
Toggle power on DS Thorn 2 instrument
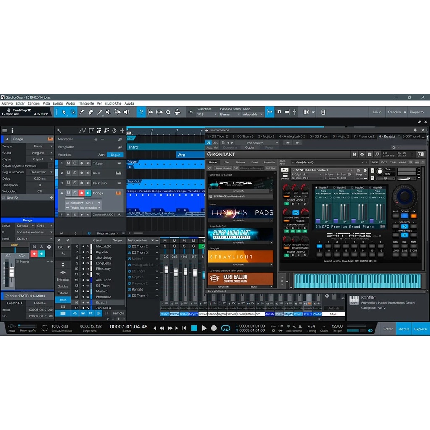pyautogui.click(x=129, y=246)
